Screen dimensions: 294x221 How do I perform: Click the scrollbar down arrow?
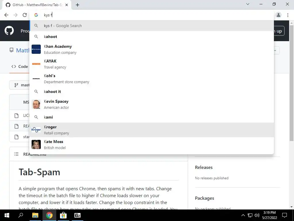click(x=291, y=207)
